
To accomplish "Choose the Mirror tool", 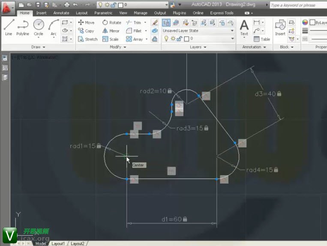I will pyautogui.click(x=111, y=31).
